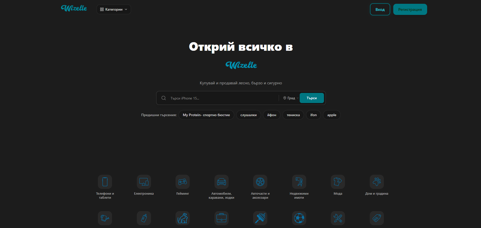Click the 'Дом и градина' label
The height and width of the screenshot is (228, 481).
[x=377, y=194]
